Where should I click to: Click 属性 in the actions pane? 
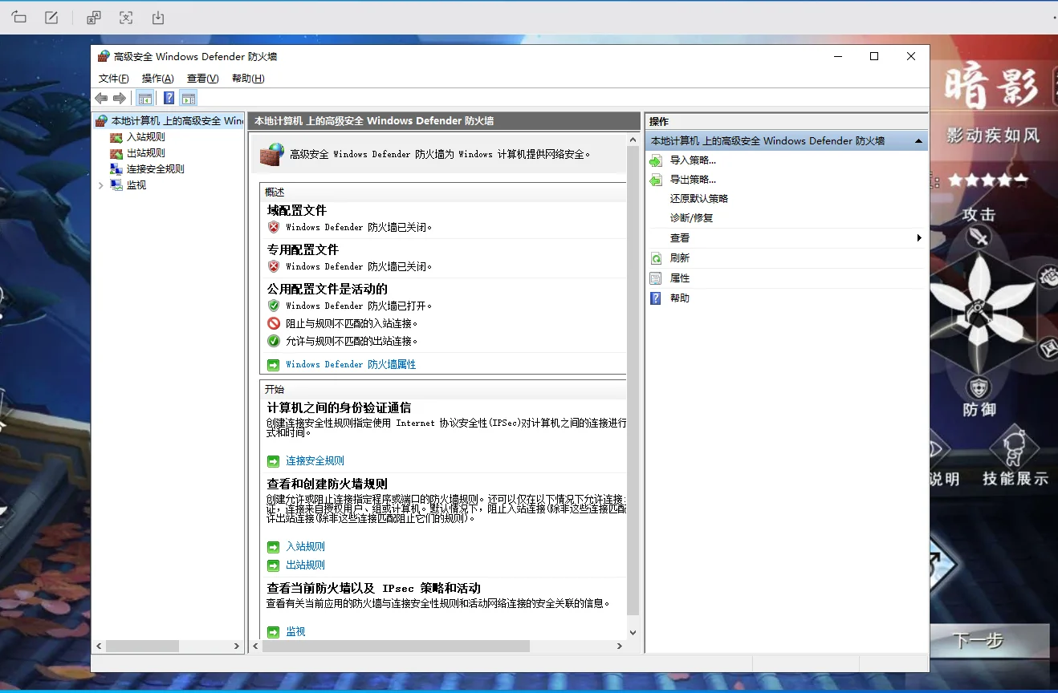680,278
